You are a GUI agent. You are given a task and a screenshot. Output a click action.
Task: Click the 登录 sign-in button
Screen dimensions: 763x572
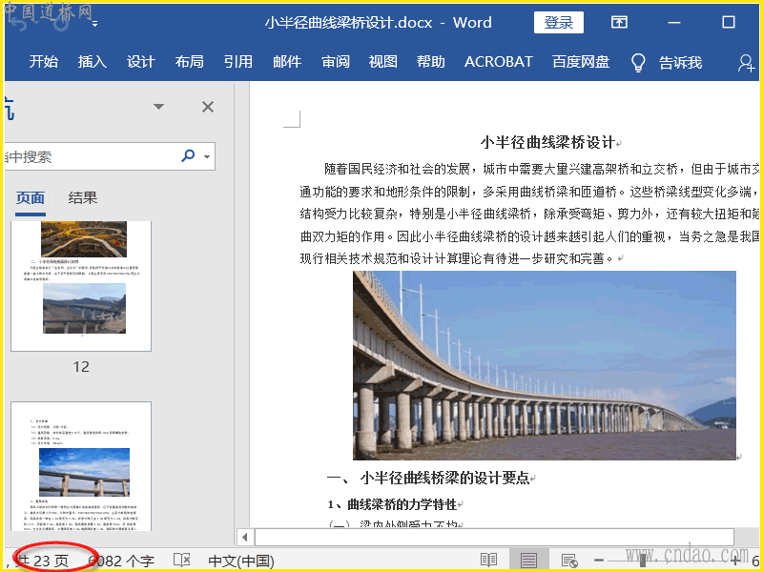pos(559,22)
